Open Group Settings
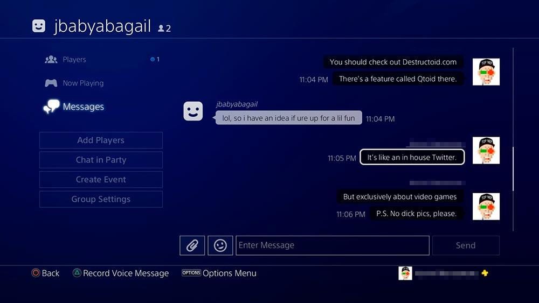This screenshot has width=539, height=303. tap(101, 199)
